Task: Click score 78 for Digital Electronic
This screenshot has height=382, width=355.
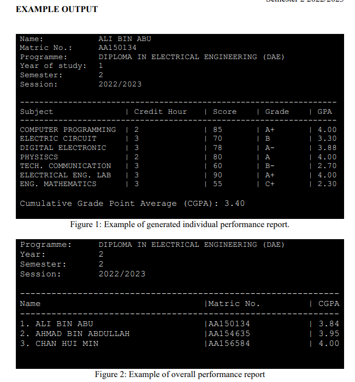Action: tap(217, 148)
